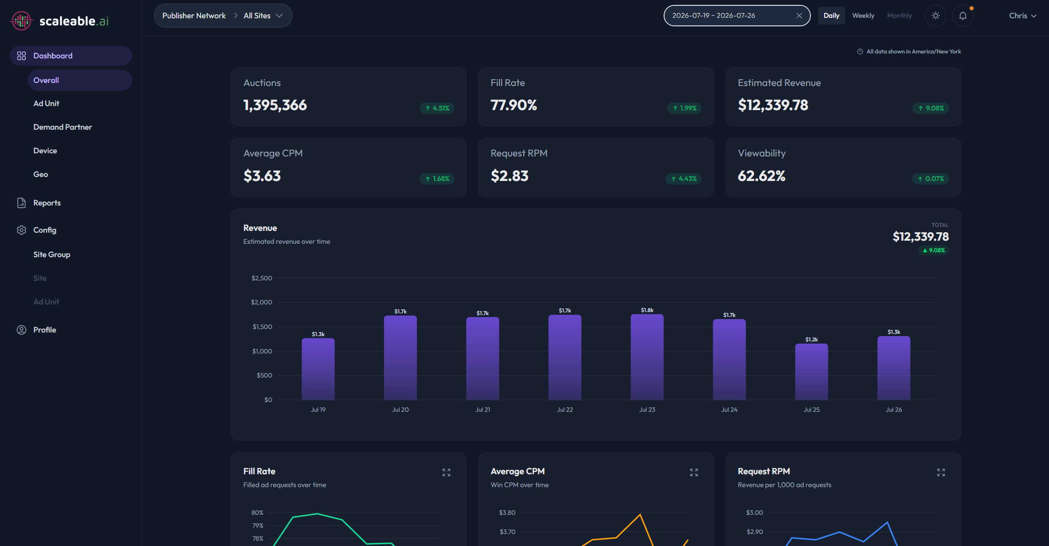Click the Jul 25 revenue bar

(x=812, y=372)
